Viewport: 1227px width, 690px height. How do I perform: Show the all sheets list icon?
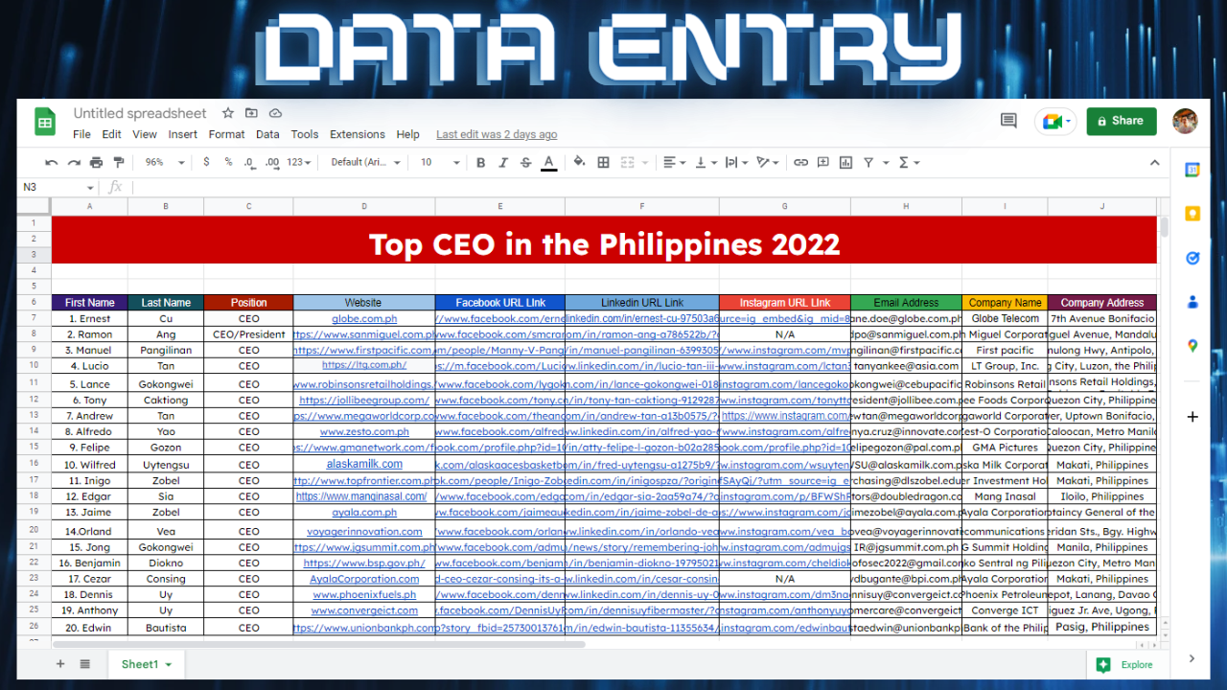(x=84, y=664)
